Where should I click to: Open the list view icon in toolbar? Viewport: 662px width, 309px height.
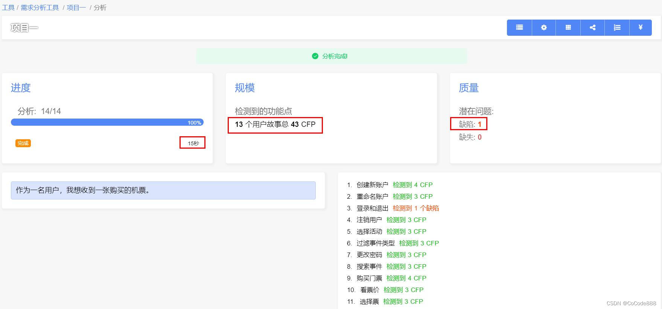(519, 27)
